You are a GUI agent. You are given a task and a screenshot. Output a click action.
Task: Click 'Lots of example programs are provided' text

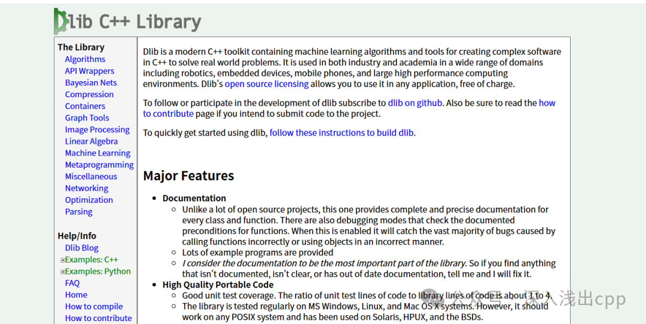[257, 252]
